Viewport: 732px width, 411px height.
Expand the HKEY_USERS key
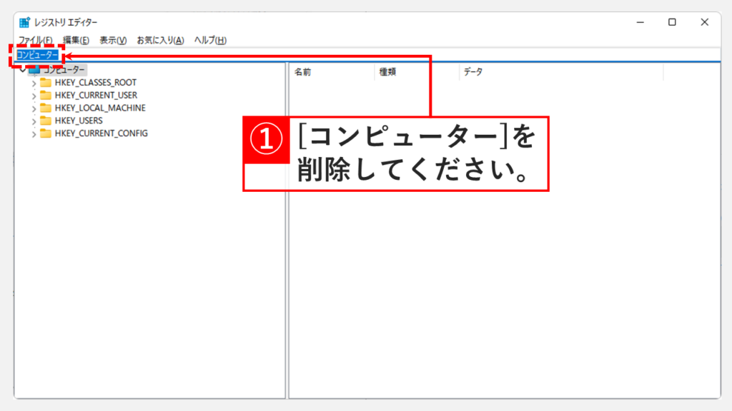point(34,121)
